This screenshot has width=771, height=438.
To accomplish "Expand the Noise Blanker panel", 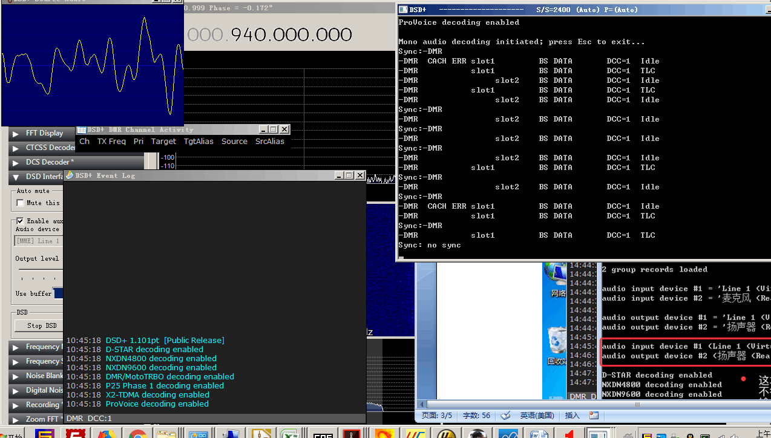I will click(x=16, y=376).
